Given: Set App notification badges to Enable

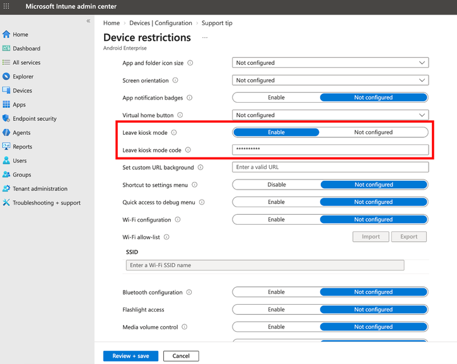Looking at the screenshot, I should pyautogui.click(x=276, y=98).
